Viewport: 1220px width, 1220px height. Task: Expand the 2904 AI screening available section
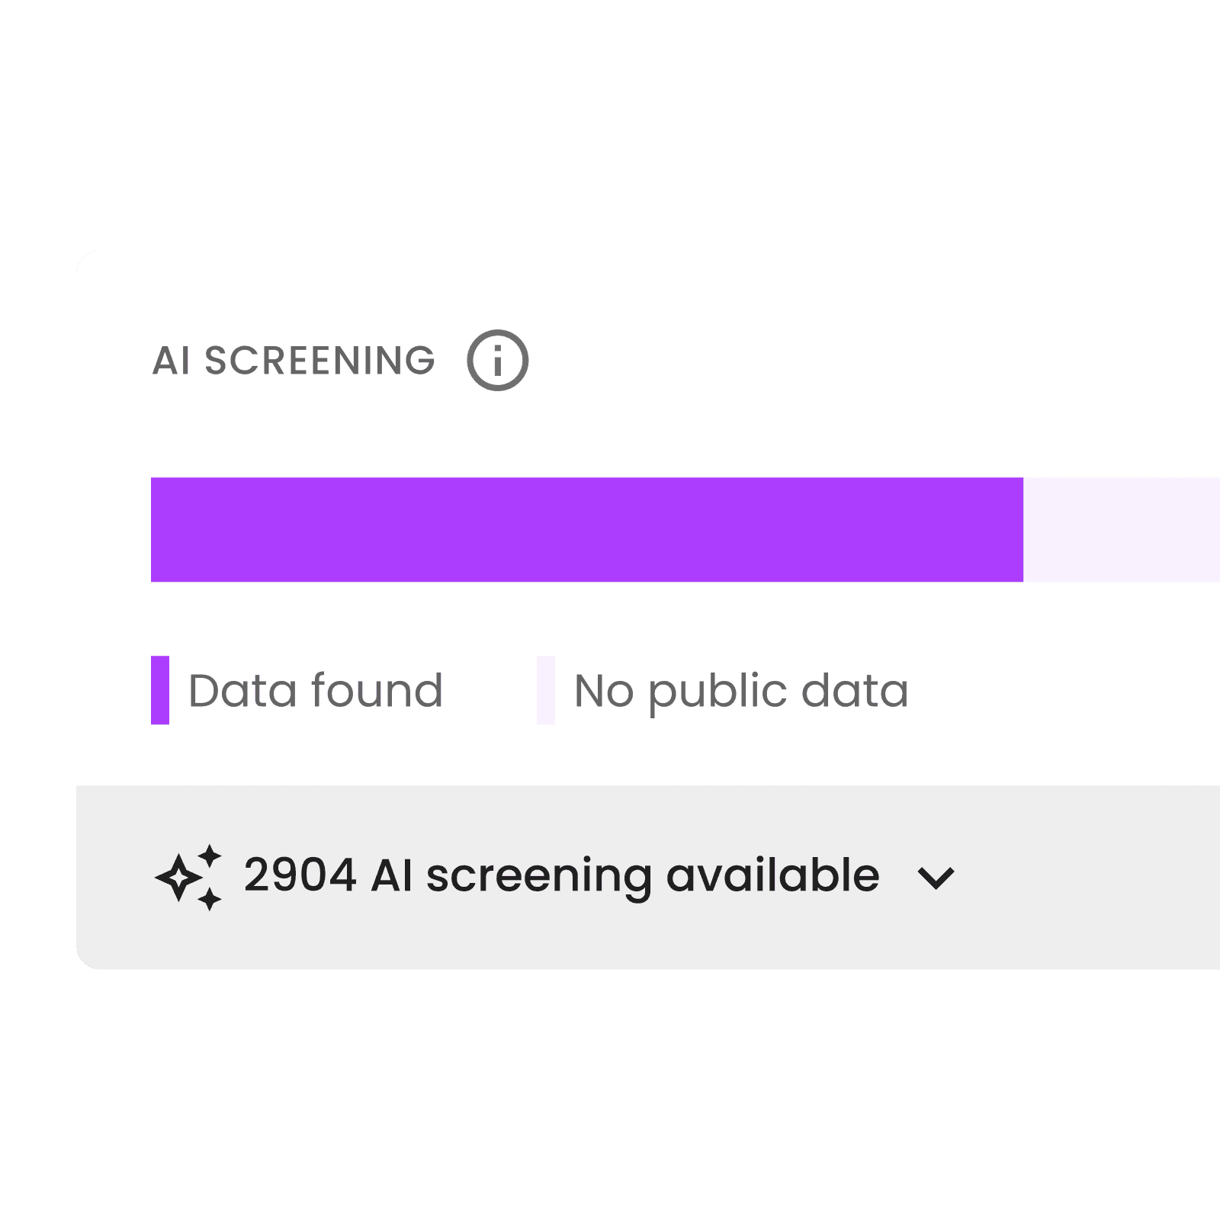[x=560, y=875]
